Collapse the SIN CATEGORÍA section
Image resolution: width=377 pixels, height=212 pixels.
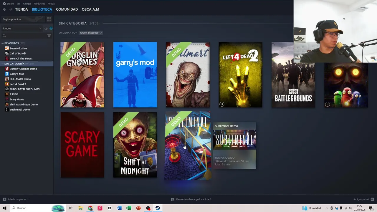(3, 64)
